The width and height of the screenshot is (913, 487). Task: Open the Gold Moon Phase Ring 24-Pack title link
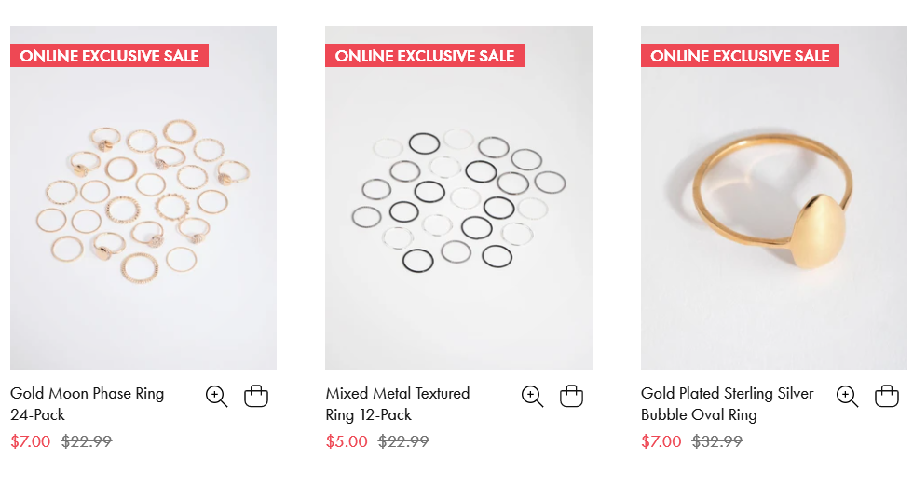pyautogui.click(x=88, y=404)
